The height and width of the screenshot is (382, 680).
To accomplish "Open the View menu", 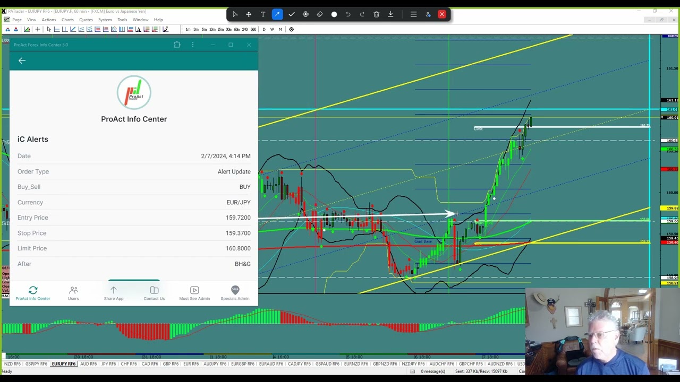I will tap(31, 20).
